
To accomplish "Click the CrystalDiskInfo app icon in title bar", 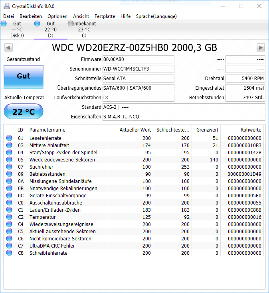I will click(7, 6).
